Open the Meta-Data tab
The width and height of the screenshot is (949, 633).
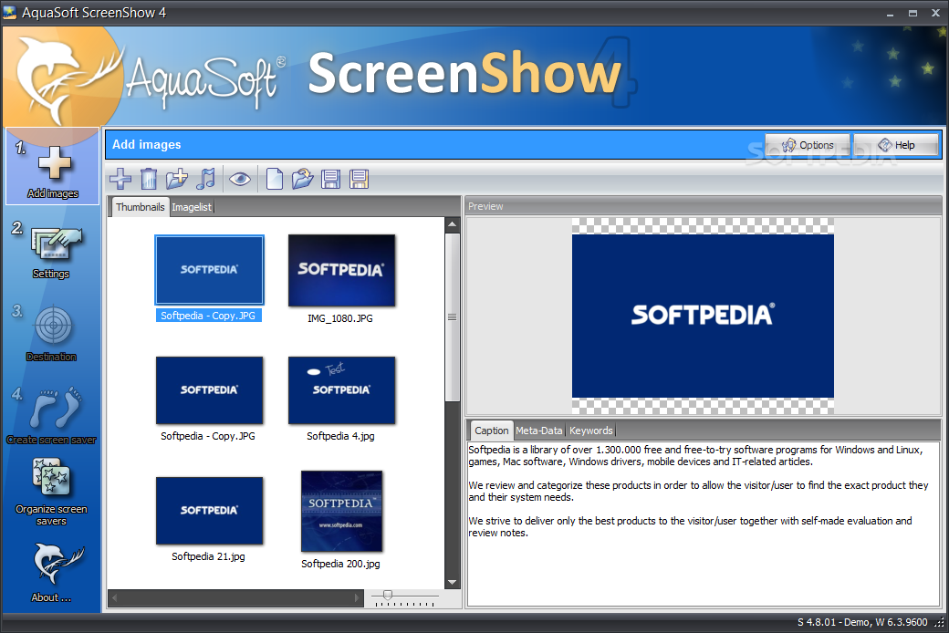[538, 431]
